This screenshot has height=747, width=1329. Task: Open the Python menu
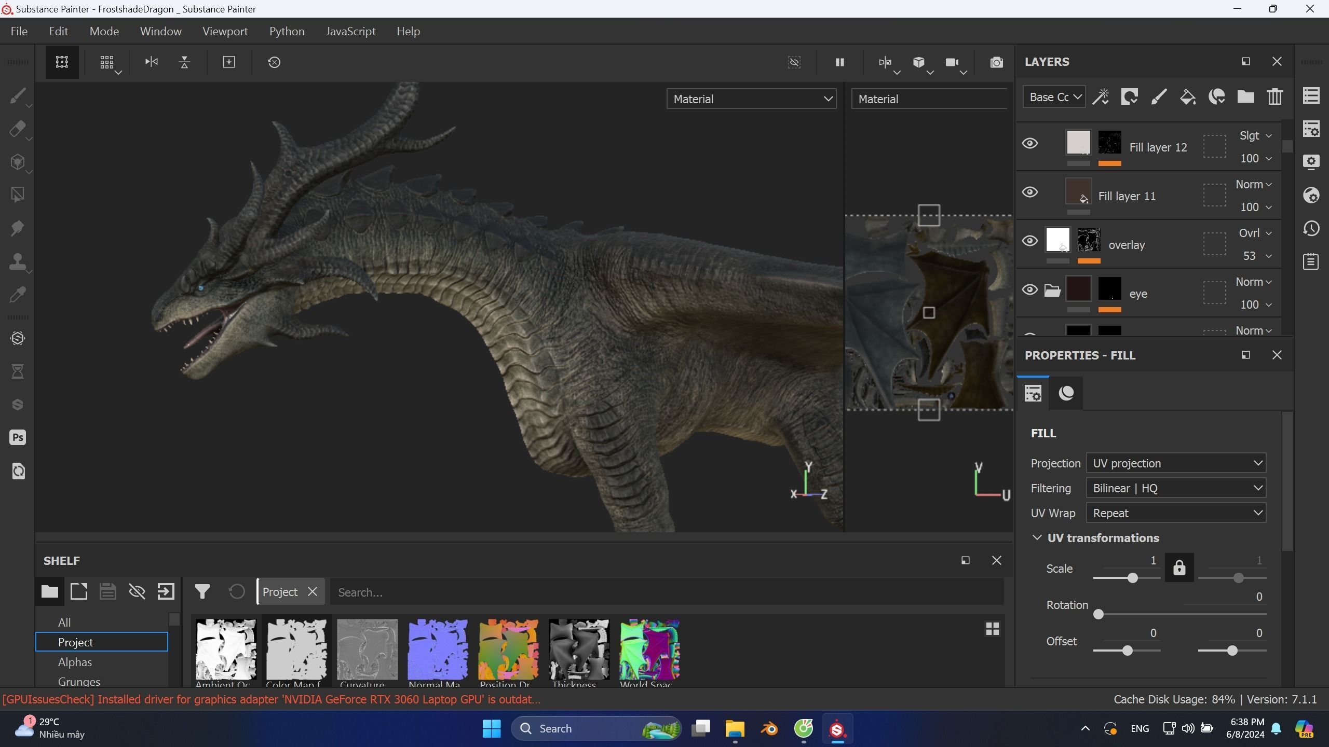287,31
